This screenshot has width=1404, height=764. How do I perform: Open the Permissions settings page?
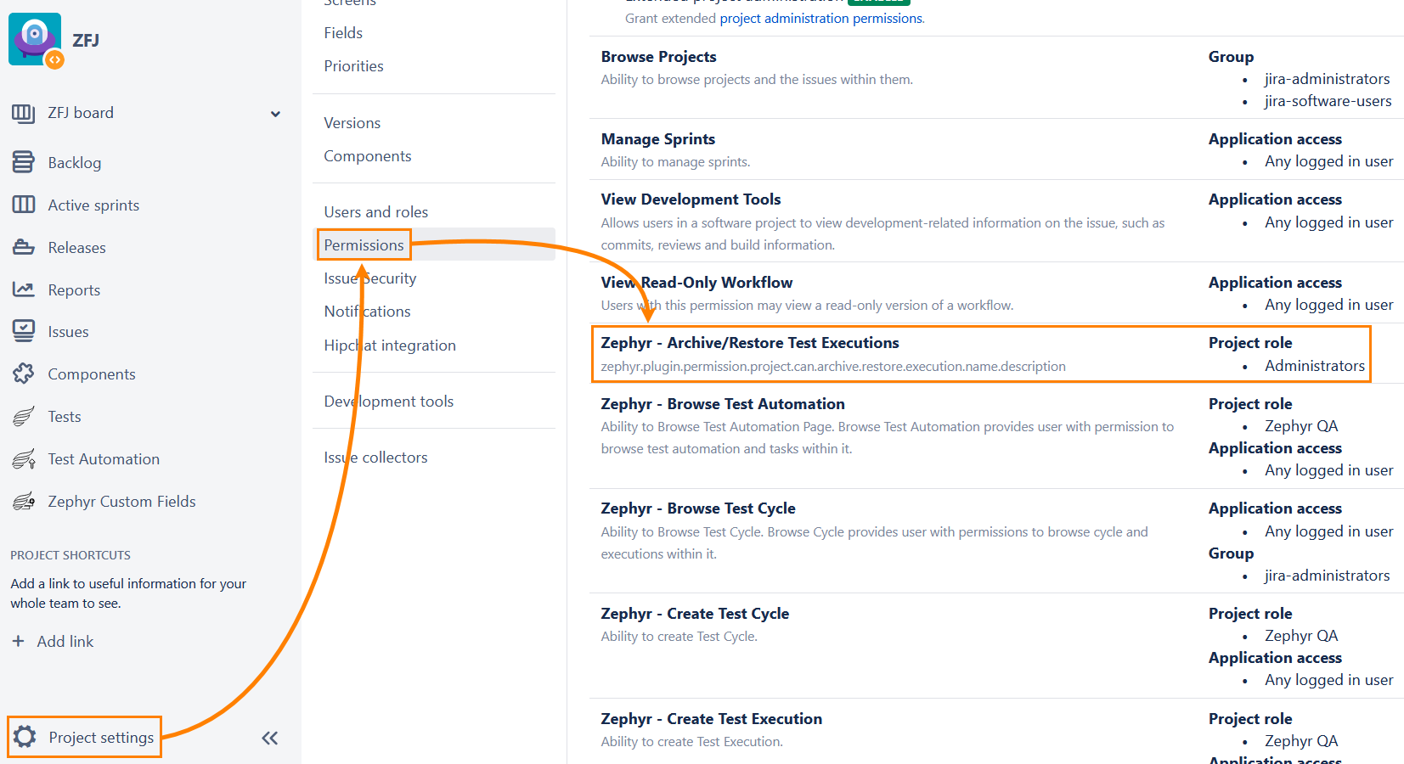click(364, 244)
